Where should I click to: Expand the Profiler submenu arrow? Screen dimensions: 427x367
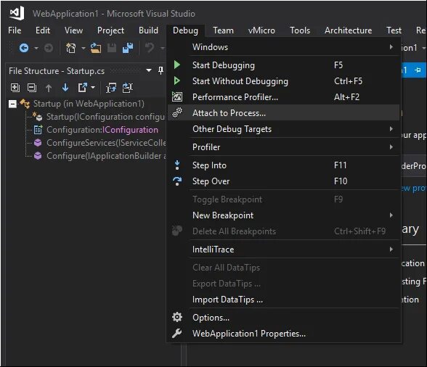coord(391,147)
